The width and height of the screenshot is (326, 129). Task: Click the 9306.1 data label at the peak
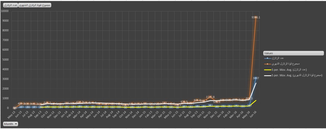[x=256, y=17]
